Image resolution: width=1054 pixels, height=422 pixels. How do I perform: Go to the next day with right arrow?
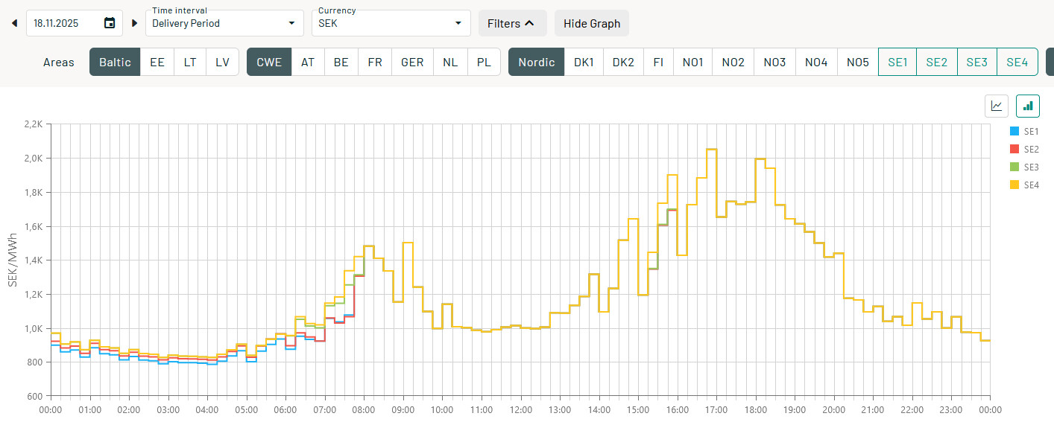pos(135,23)
